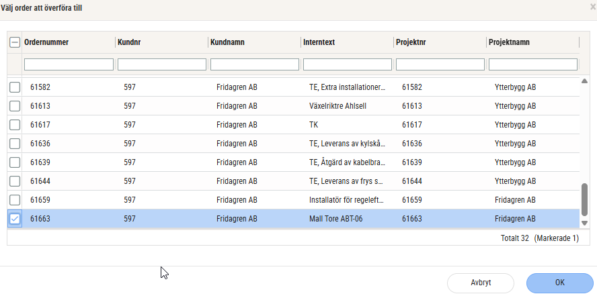Click the scrollbar down arrow

pyautogui.click(x=584, y=223)
